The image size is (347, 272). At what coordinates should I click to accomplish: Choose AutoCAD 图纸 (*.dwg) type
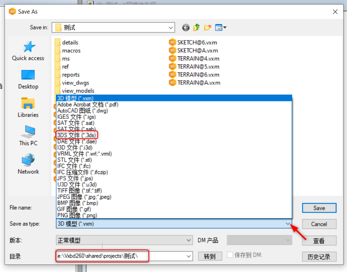click(x=174, y=110)
